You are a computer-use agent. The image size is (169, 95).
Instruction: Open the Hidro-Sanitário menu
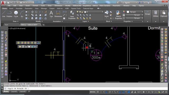(x=105, y=6)
